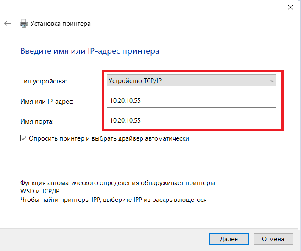The height and width of the screenshot is (251, 301).
Task: Click the 'Функция автоматического определения' text line
Action: (117, 183)
